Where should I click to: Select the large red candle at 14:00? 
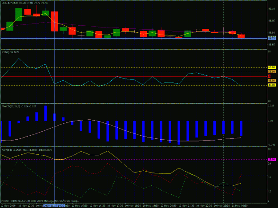(x=54, y=21)
